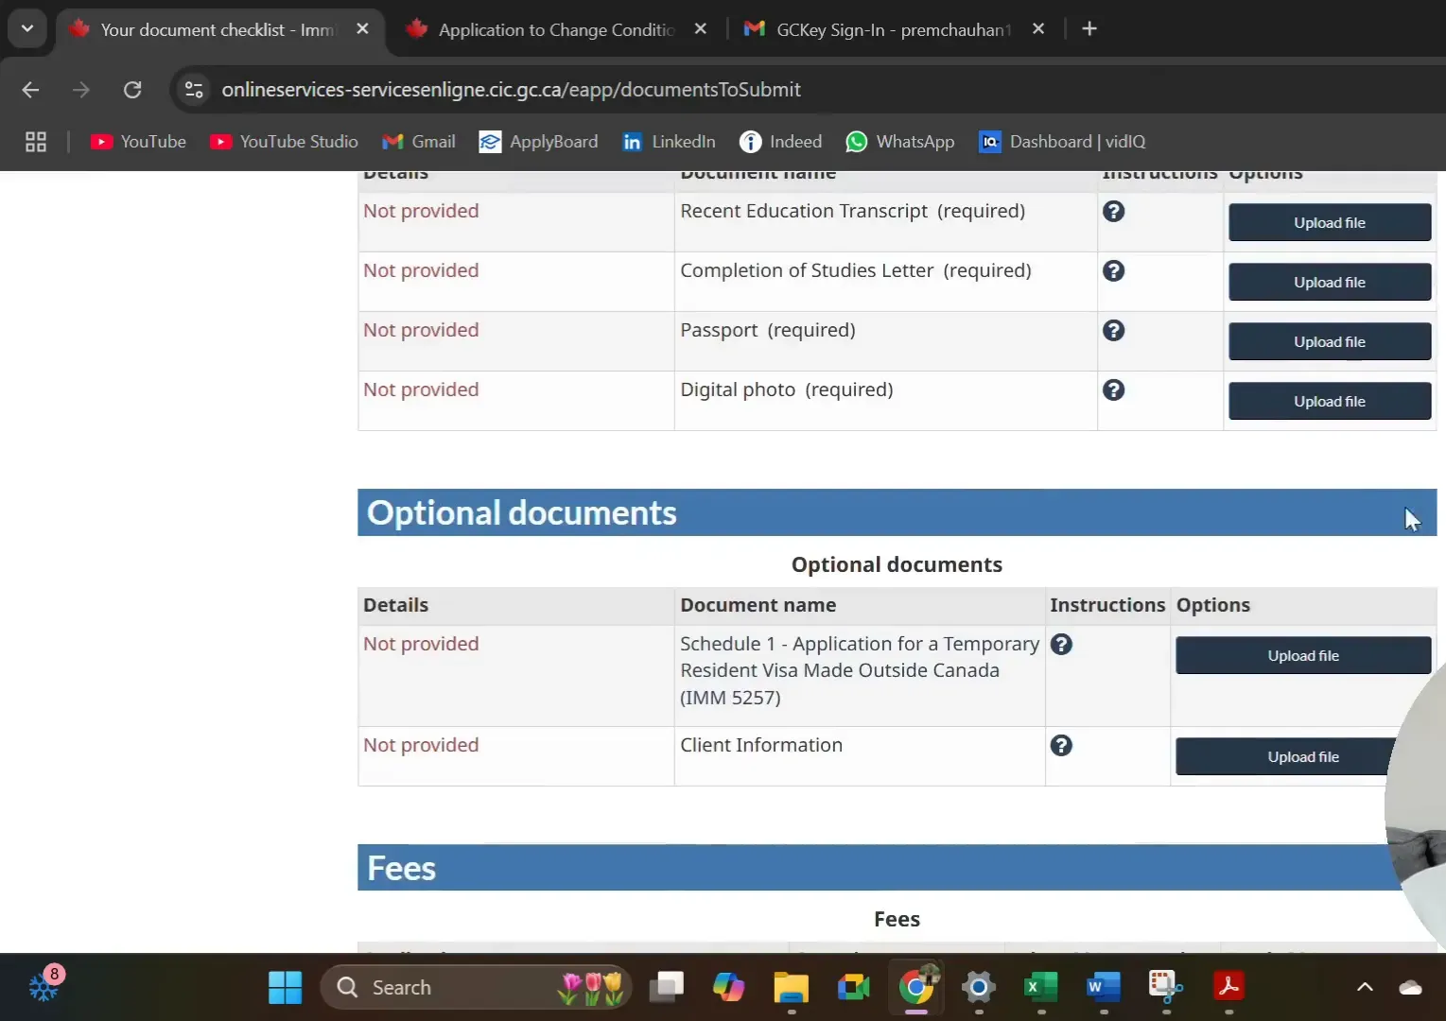Open help icon for Passport row
This screenshot has width=1446, height=1021.
(x=1113, y=330)
